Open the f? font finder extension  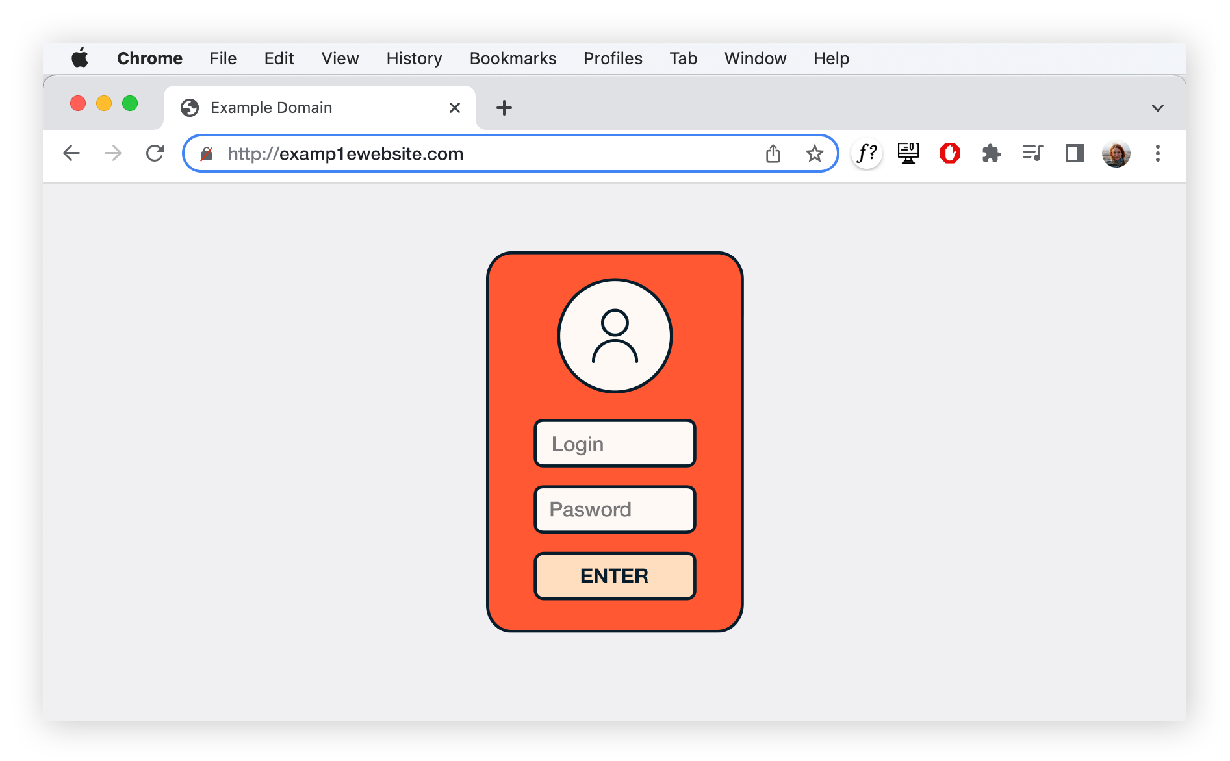[867, 154]
